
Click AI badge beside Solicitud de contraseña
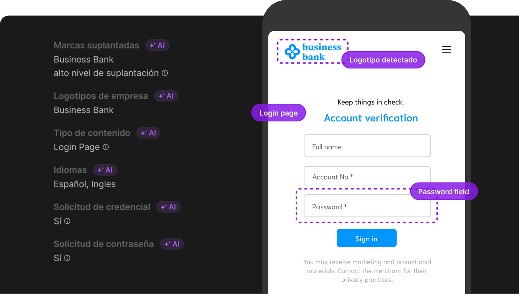(172, 244)
